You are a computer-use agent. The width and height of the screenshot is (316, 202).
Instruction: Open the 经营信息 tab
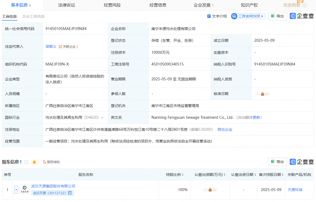[x=158, y=5]
